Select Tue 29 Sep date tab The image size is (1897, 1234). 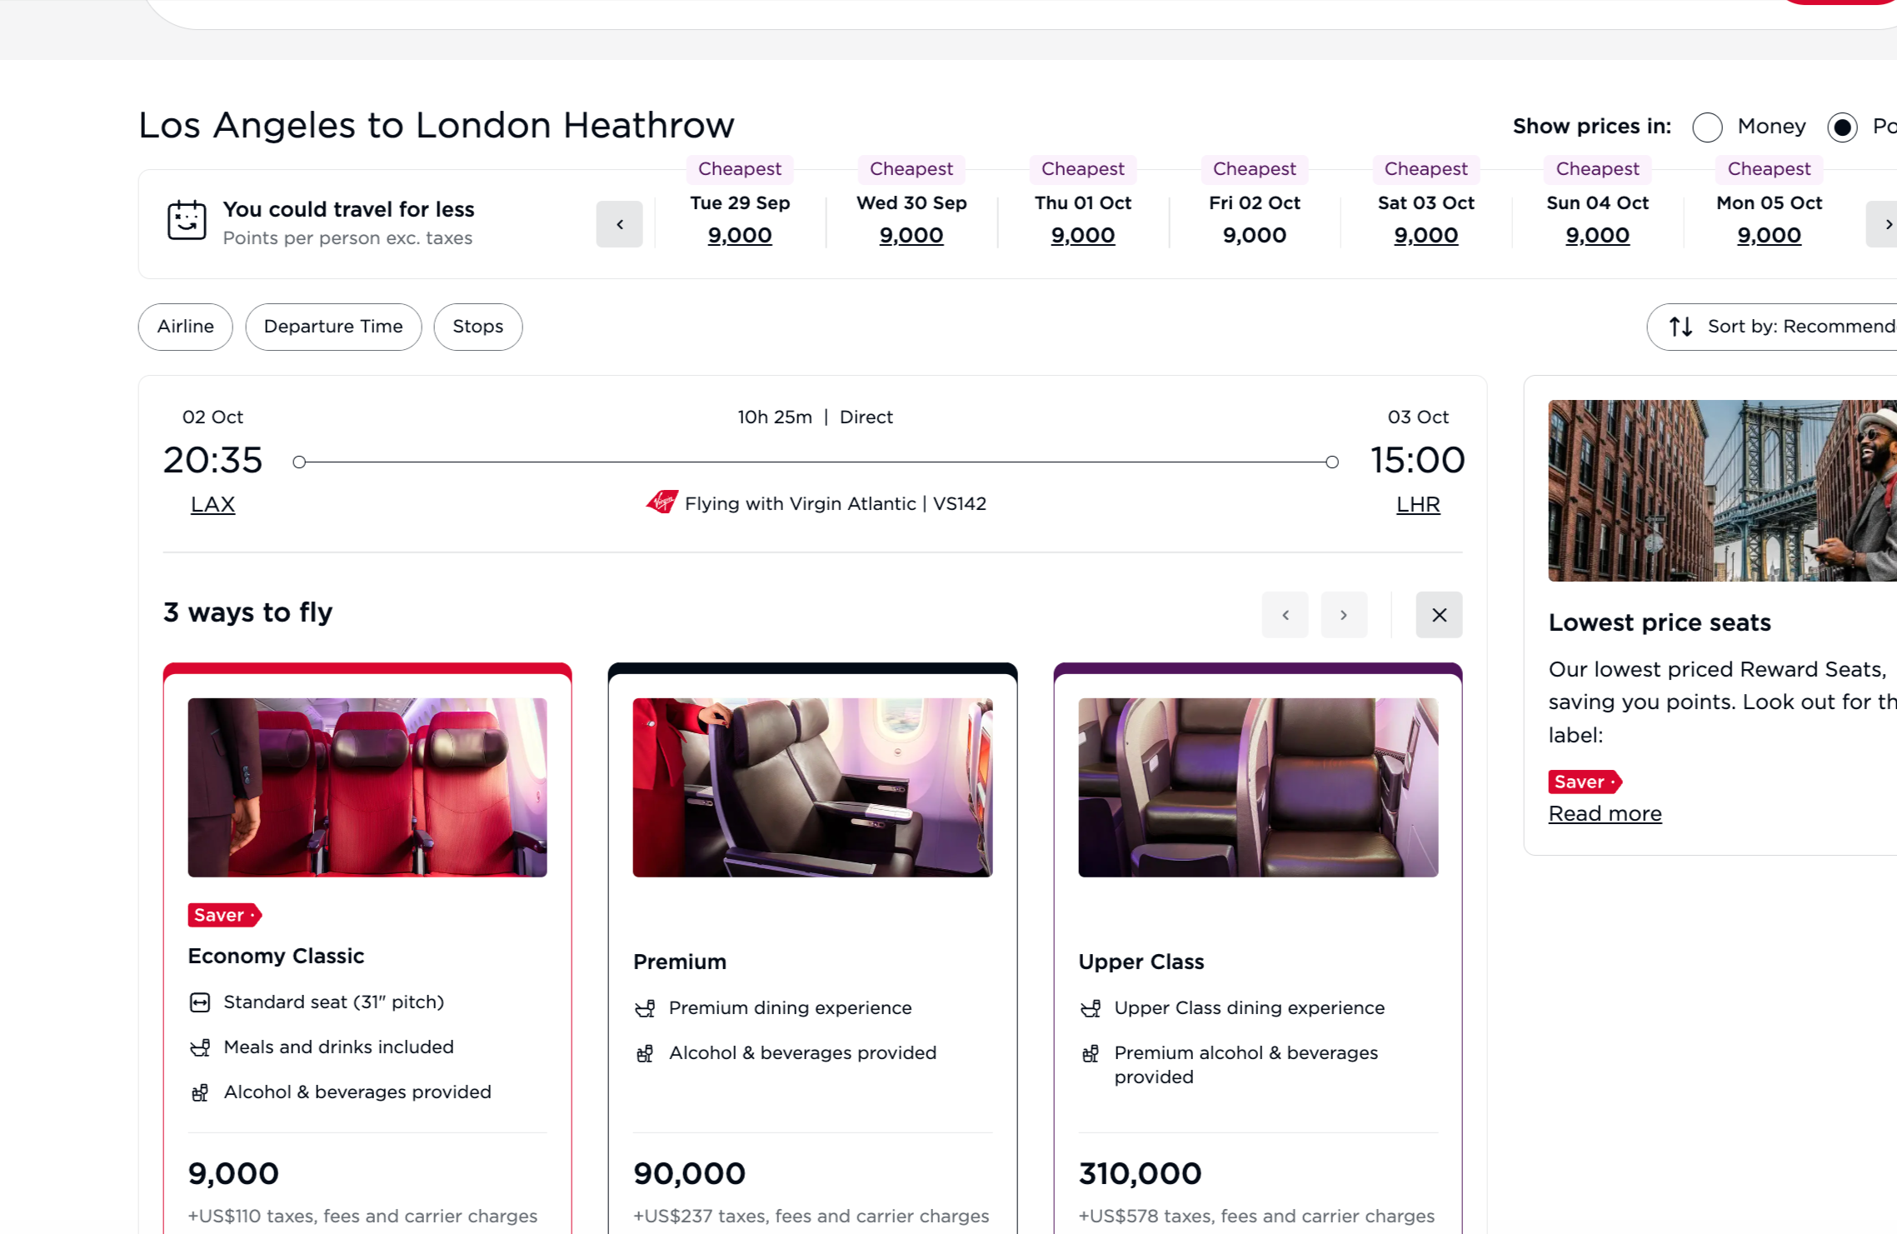(x=740, y=219)
